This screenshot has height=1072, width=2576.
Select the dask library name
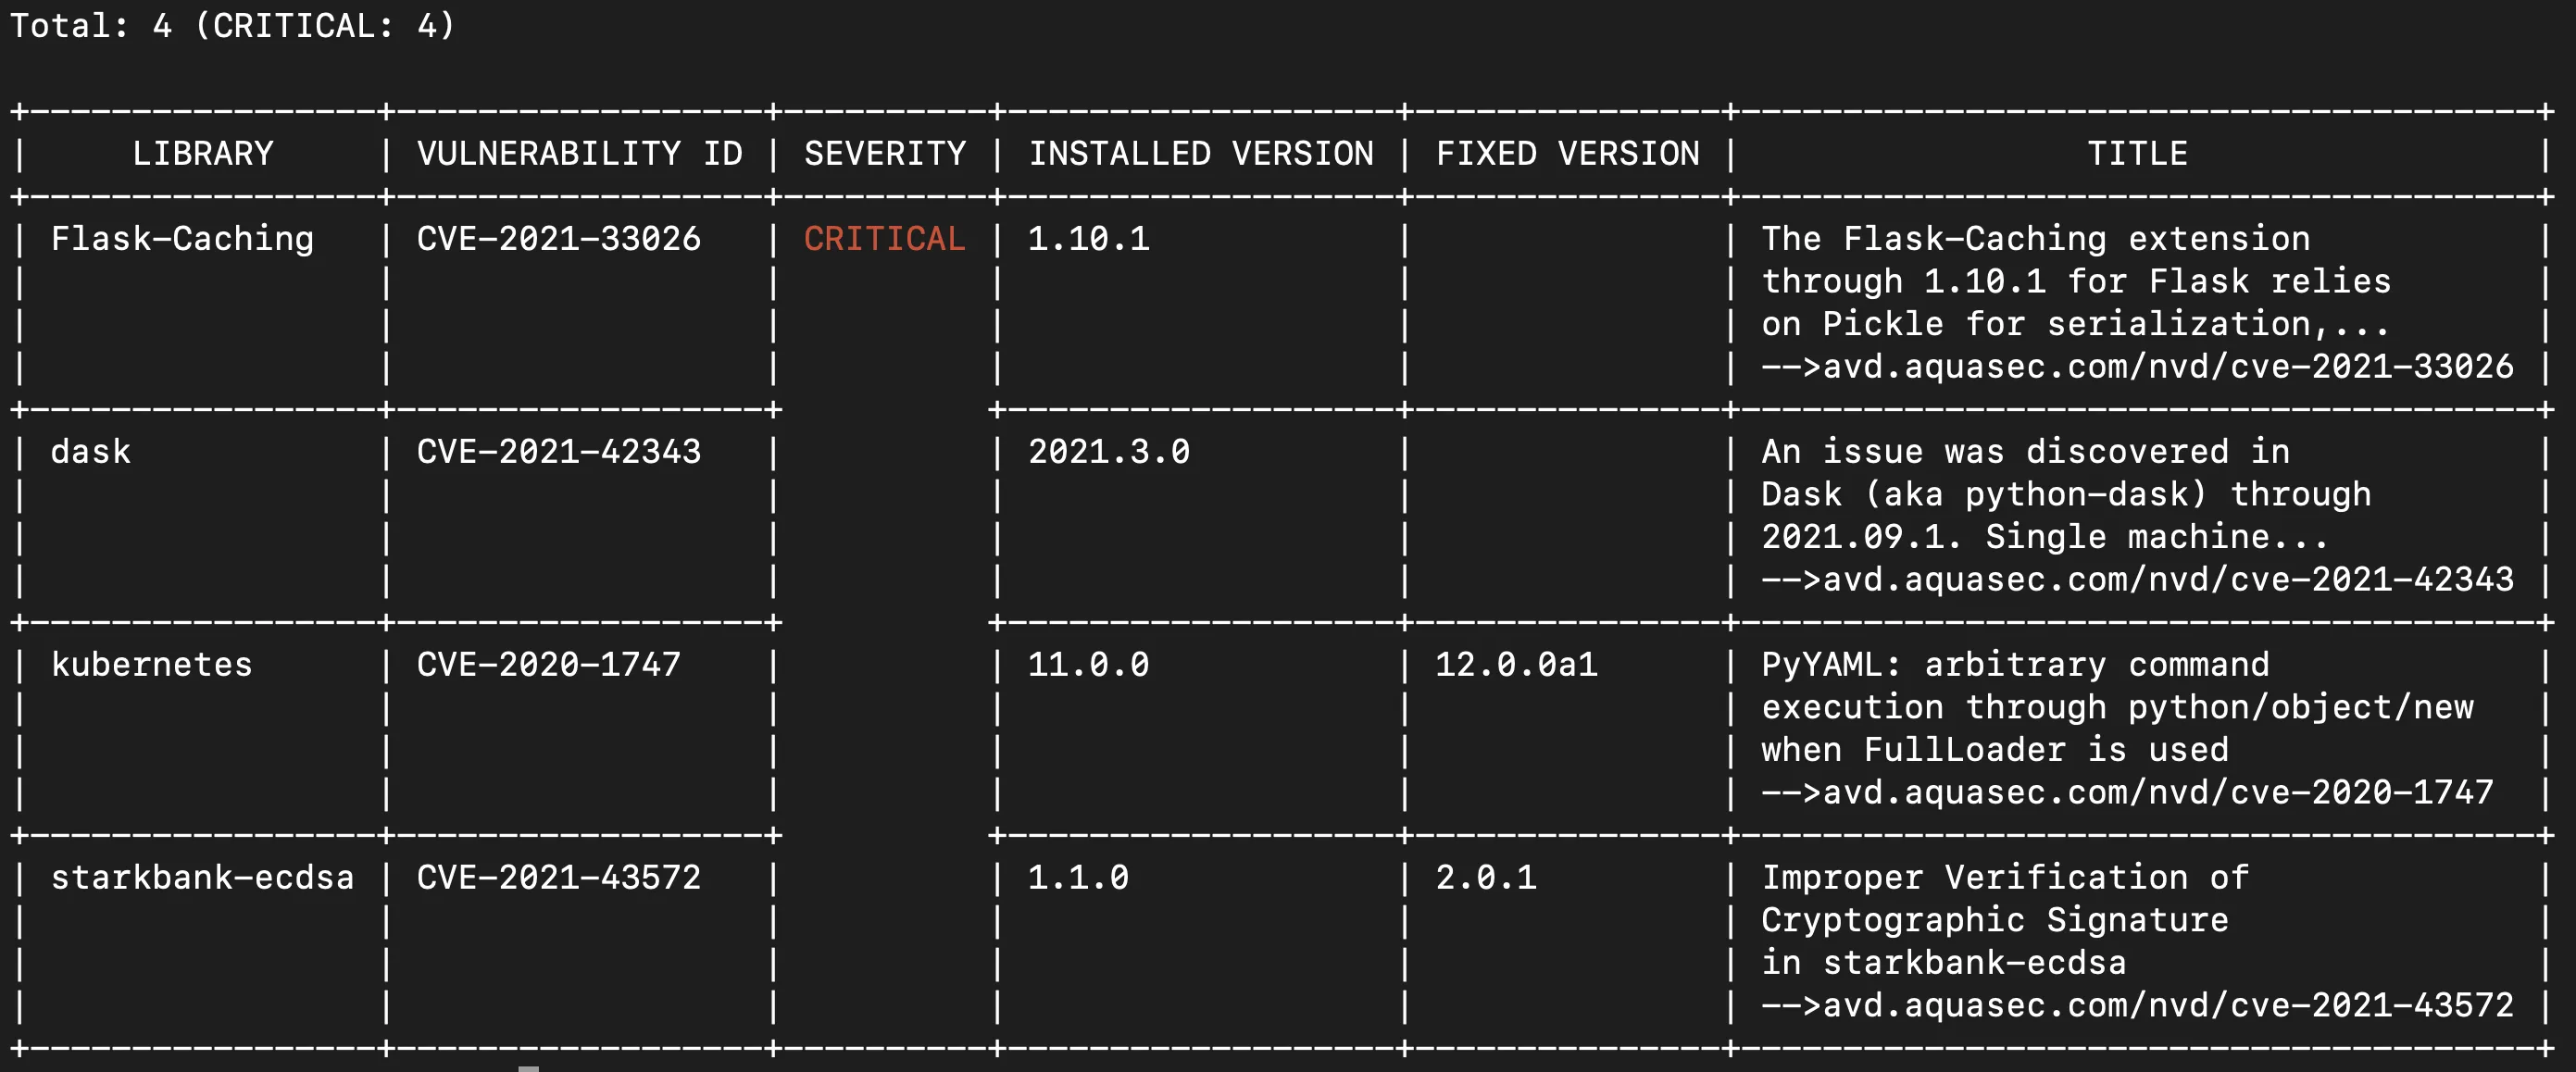(x=91, y=451)
